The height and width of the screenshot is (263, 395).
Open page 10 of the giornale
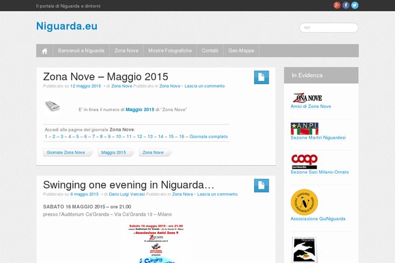118,137
